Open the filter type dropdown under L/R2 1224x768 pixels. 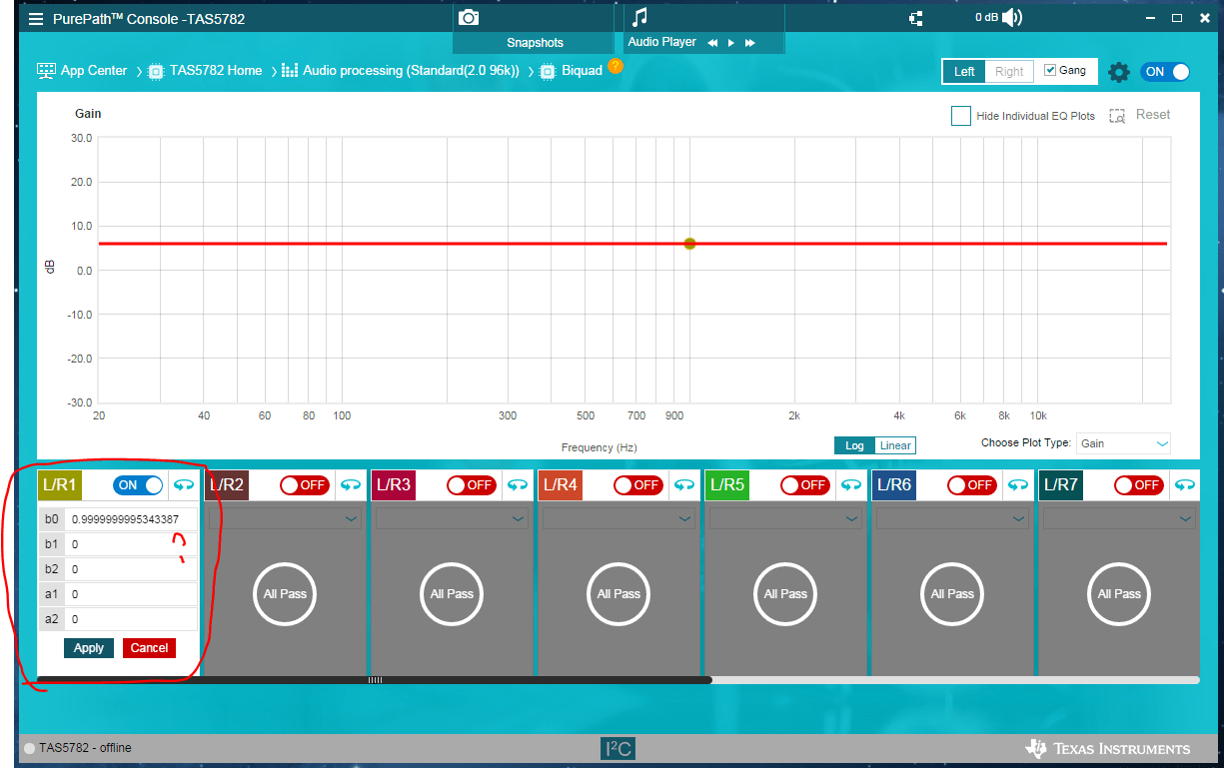[x=284, y=518]
